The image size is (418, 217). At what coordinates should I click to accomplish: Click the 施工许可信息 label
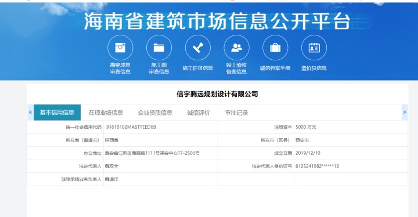click(x=198, y=68)
